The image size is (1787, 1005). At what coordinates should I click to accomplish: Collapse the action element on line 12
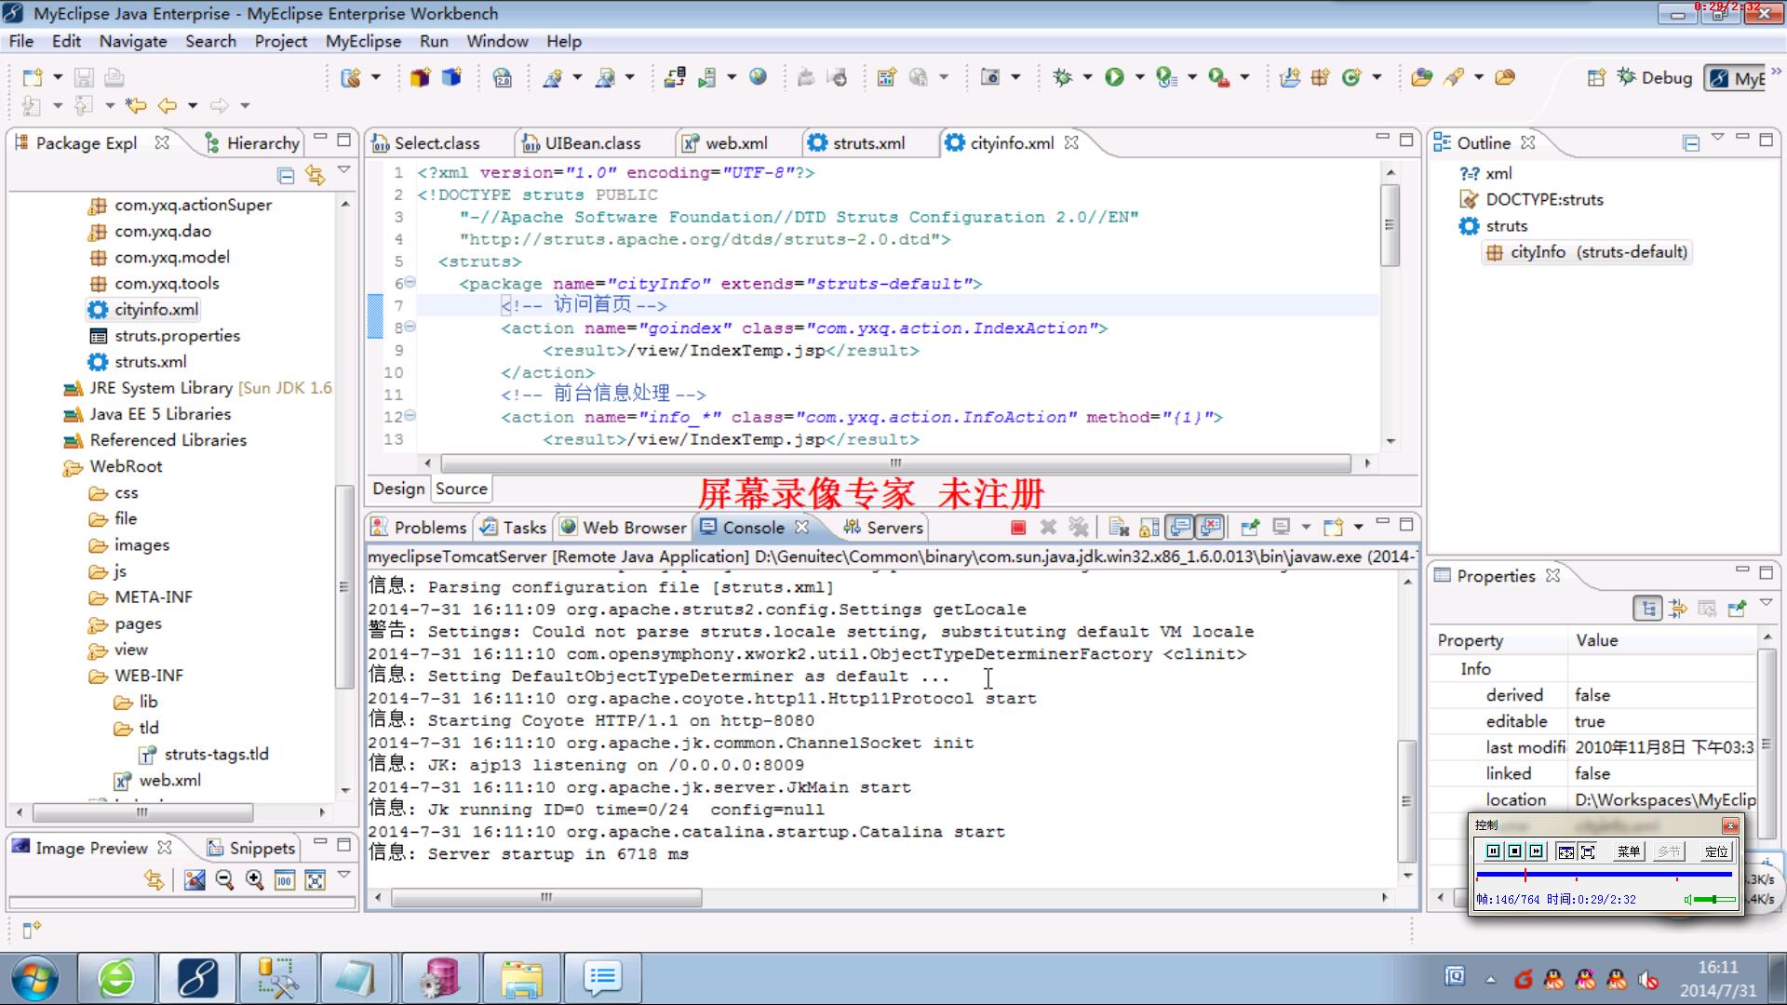(410, 416)
